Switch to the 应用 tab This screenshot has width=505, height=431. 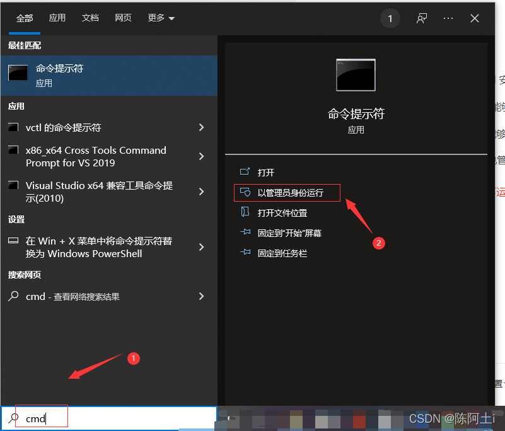coord(57,18)
